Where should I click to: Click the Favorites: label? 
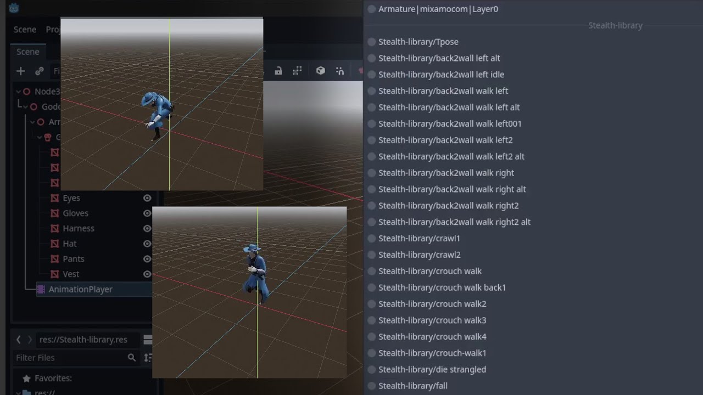(53, 379)
